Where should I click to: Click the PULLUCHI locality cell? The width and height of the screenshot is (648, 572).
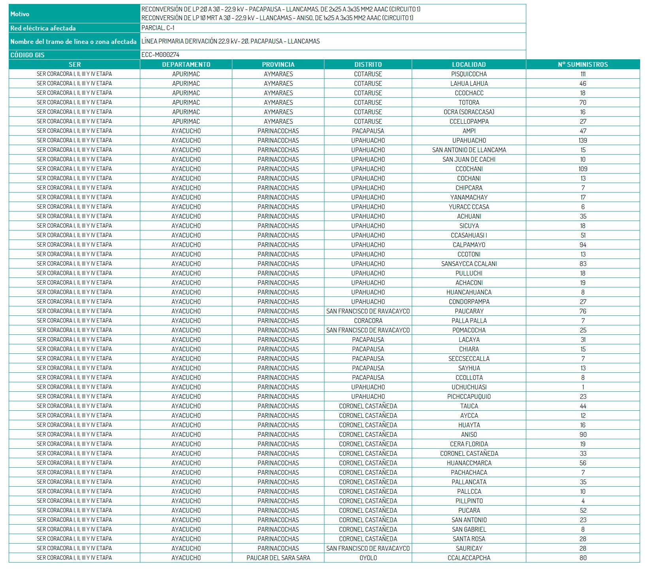coord(469,273)
